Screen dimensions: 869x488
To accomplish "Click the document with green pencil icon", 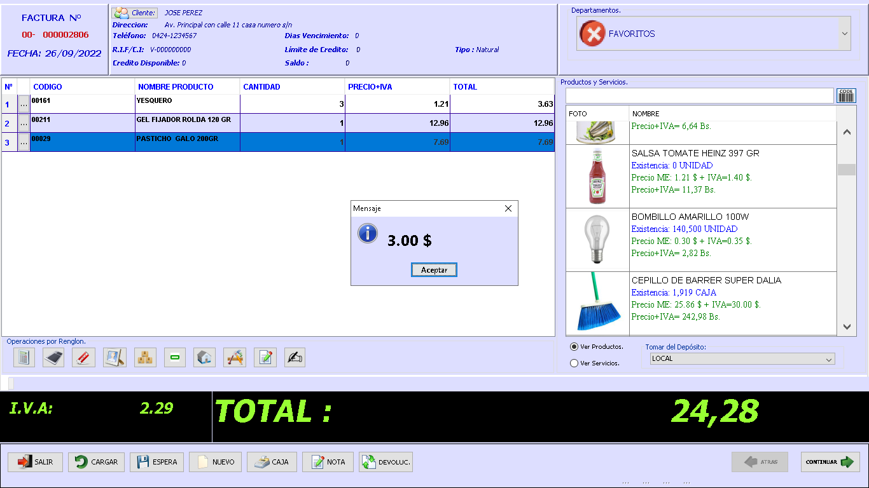I will (x=265, y=357).
